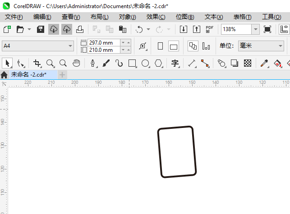
Task: Select the Text tool 字
Action: 175,63
